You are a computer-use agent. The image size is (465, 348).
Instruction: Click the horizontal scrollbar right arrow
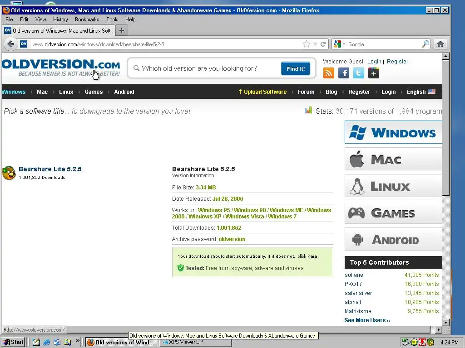439,329
